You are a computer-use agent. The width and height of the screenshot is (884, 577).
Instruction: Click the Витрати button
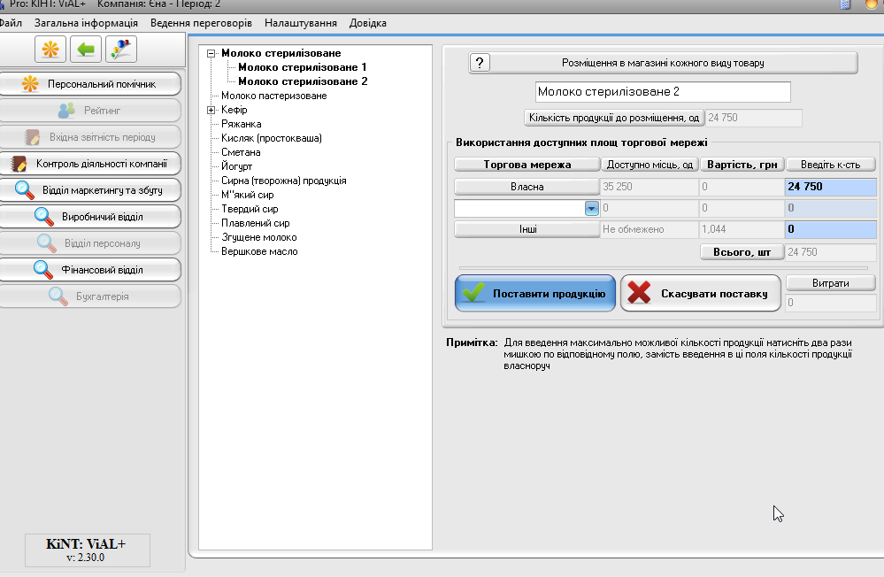[830, 283]
